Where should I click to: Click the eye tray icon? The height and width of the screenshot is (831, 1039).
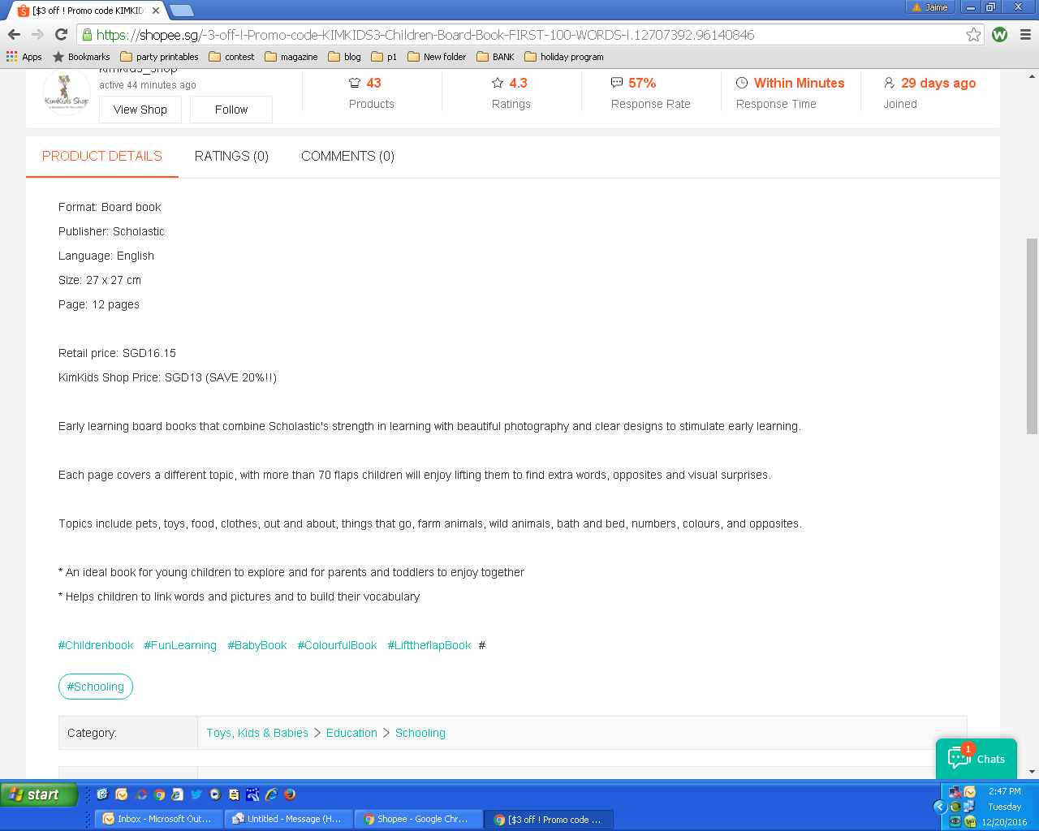(955, 821)
